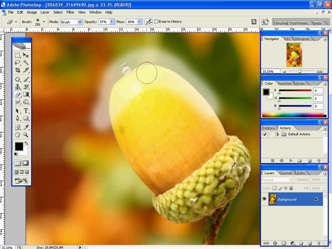The height and width of the screenshot is (249, 332).
Task: Open the Select menu
Action: click(58, 12)
